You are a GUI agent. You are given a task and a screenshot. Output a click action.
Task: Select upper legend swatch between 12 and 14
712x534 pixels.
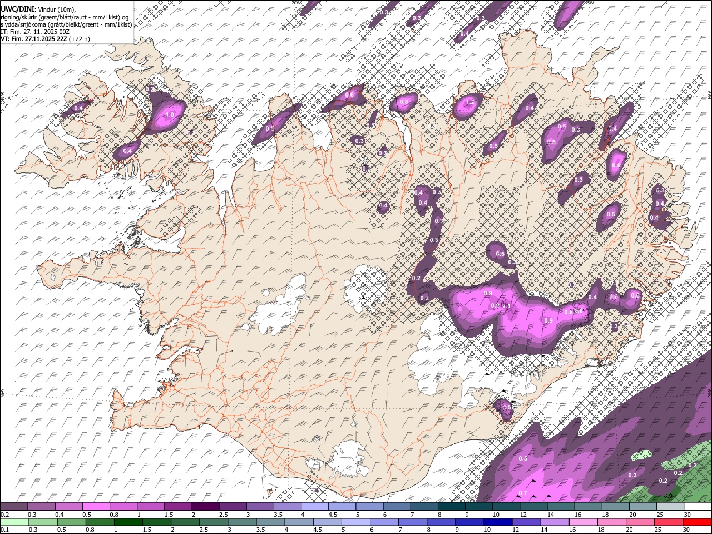click(533, 507)
